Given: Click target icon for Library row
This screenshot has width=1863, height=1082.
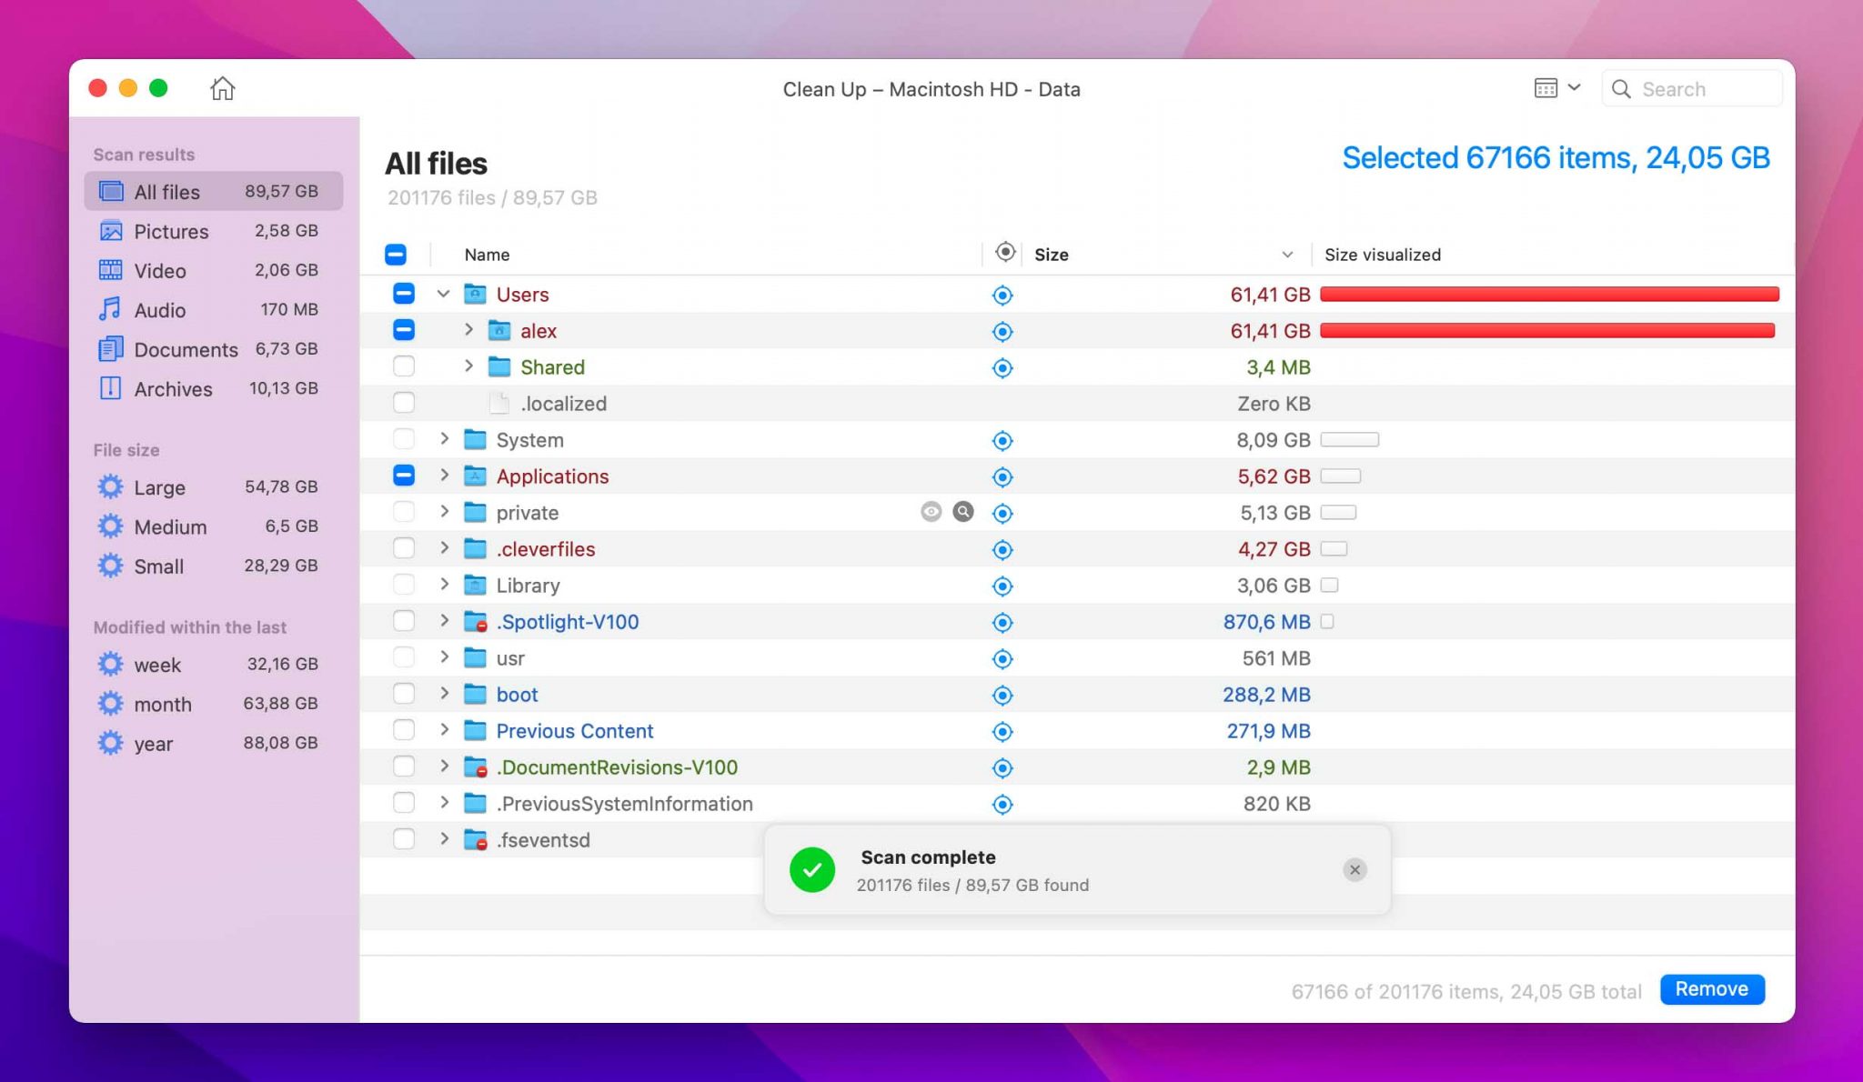Looking at the screenshot, I should [x=1002, y=586].
